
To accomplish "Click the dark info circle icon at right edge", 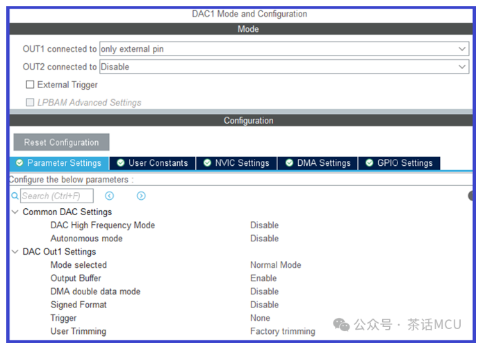I will pos(470,196).
